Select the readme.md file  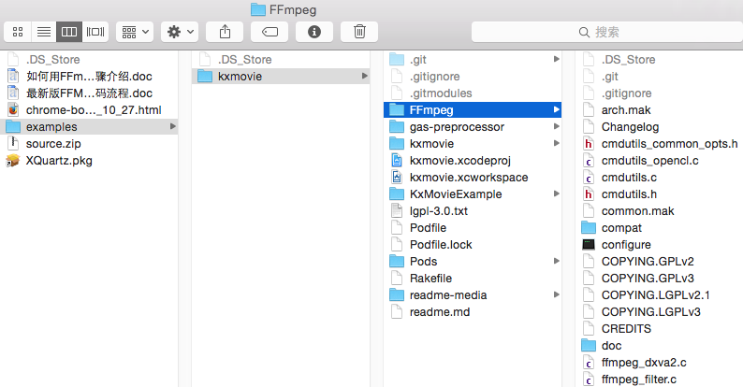473,312
